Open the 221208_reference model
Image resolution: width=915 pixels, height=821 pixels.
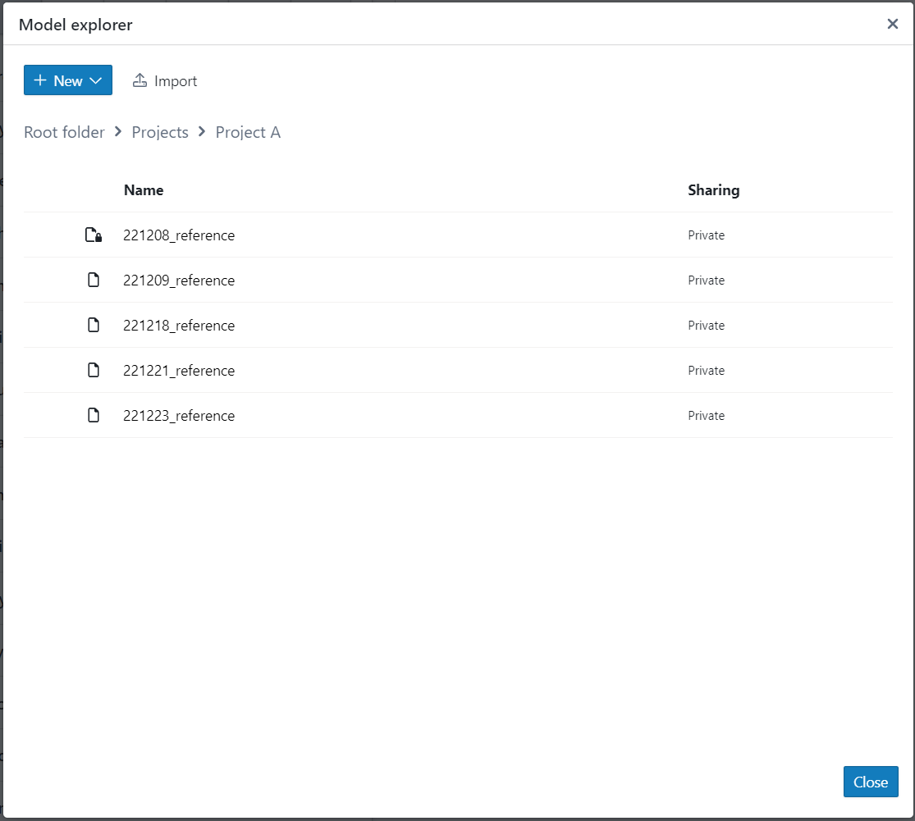[179, 235]
